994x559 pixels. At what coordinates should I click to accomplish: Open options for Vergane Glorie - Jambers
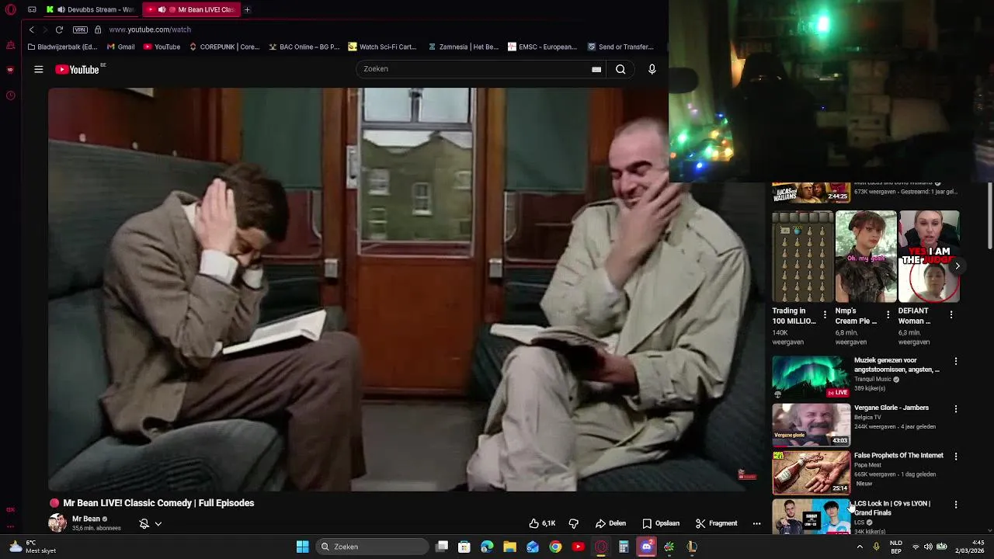pos(956,408)
